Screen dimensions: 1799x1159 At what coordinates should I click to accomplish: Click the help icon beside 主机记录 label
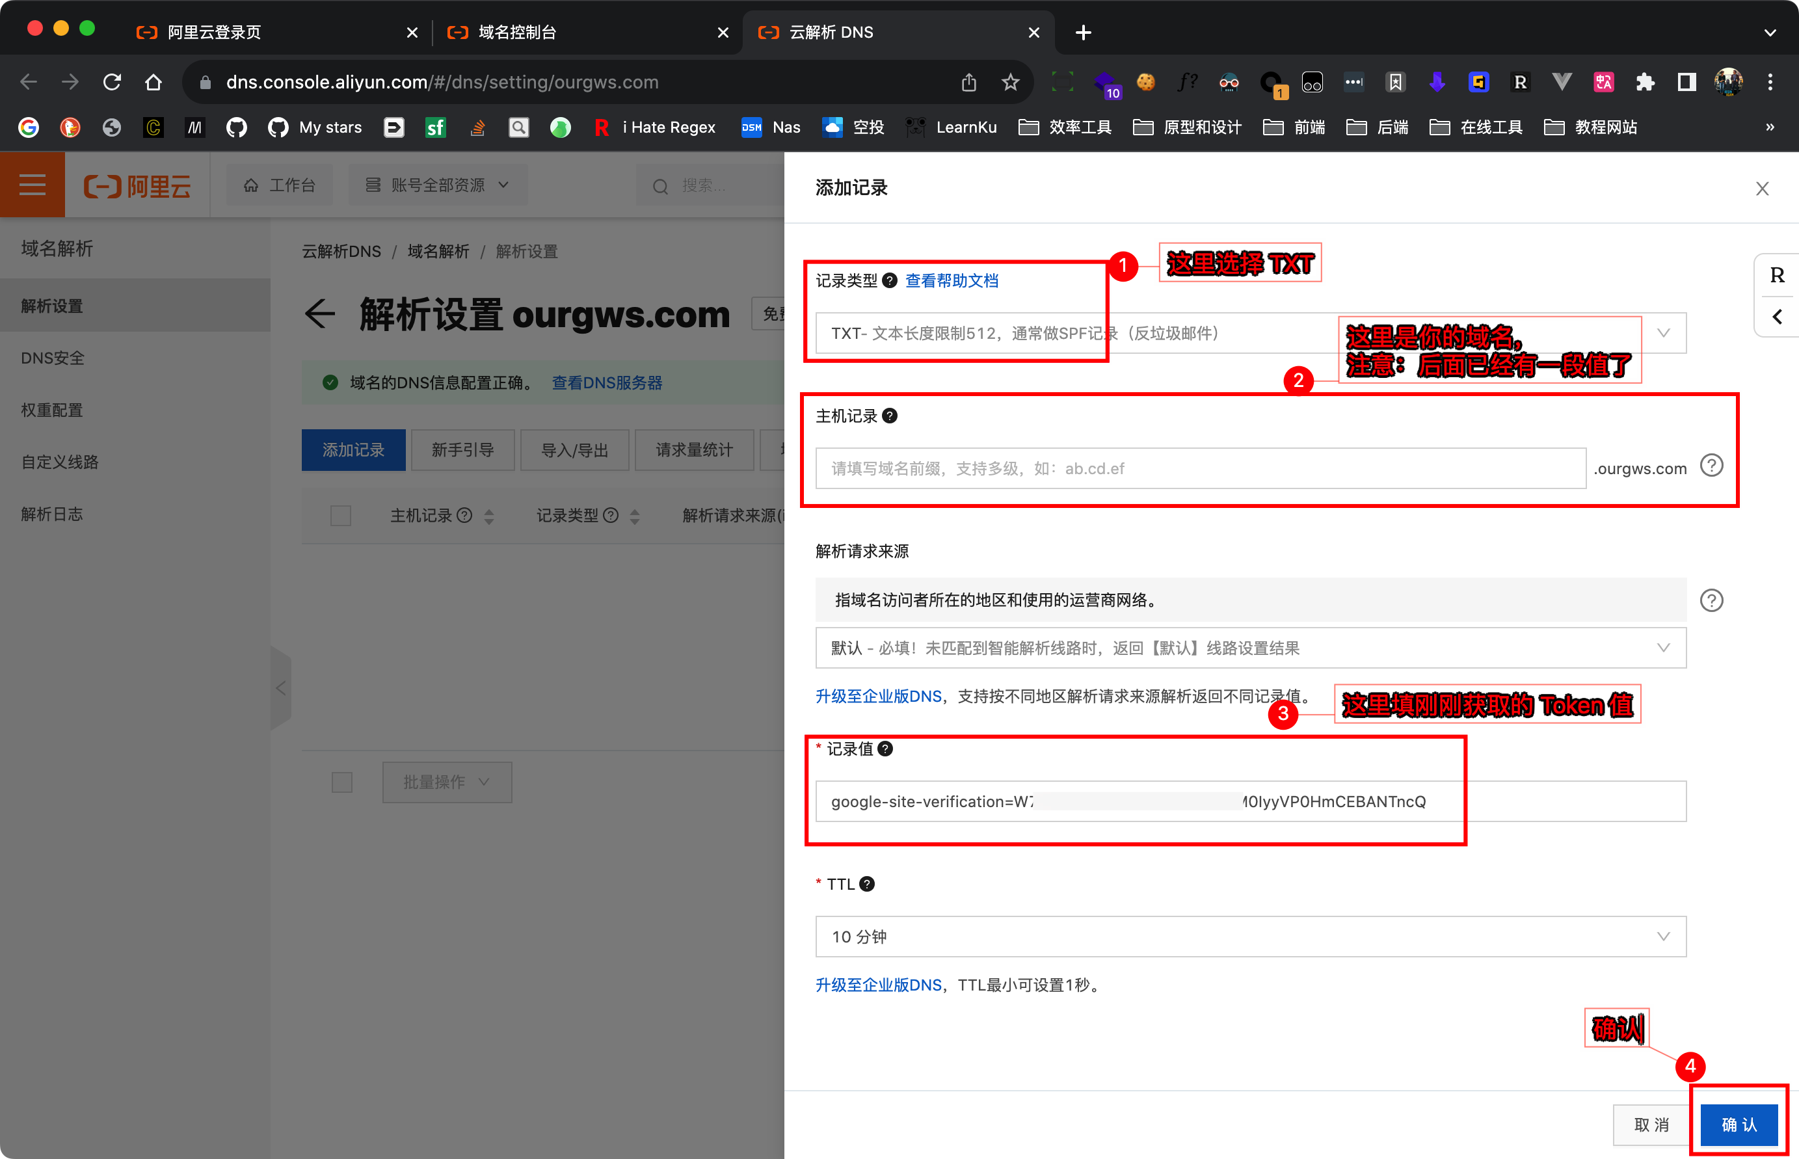pos(889,416)
